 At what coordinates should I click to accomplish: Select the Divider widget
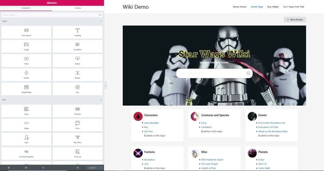[26, 75]
